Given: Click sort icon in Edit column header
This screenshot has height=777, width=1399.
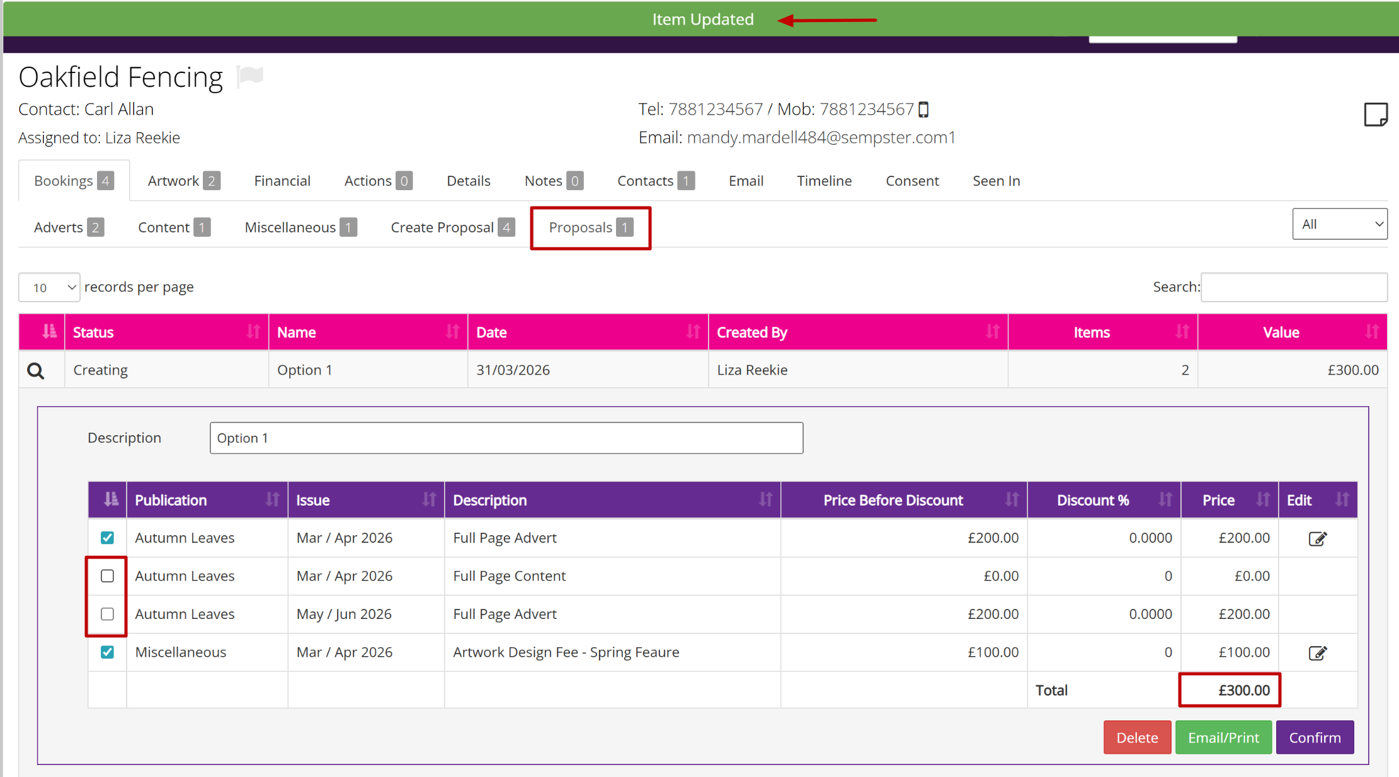Looking at the screenshot, I should click(x=1342, y=499).
